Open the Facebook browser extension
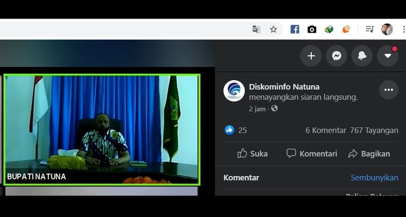Image resolution: width=406 pixels, height=217 pixels. [295, 29]
